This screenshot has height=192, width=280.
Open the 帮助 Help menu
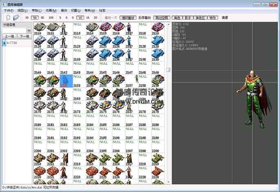tap(90, 11)
